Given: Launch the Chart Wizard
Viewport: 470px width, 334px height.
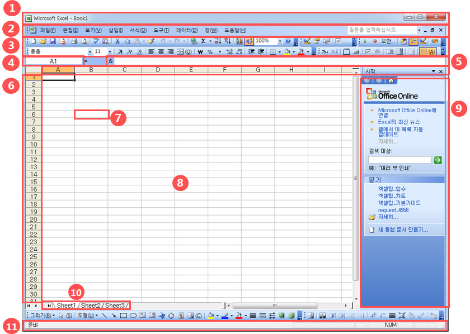Looking at the screenshot, I should pyautogui.click(x=239, y=41).
